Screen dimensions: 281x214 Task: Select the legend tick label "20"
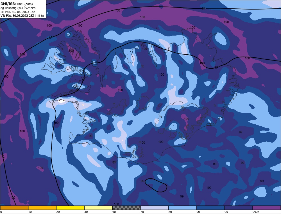click(x=58, y=212)
